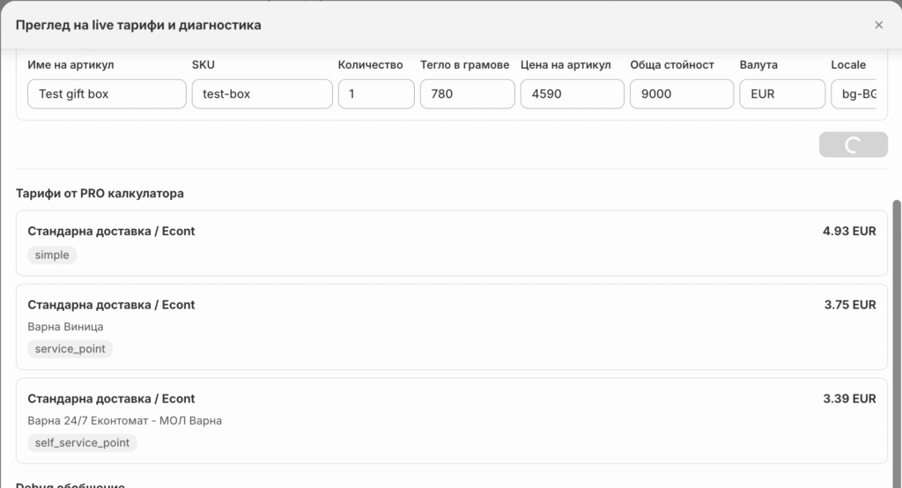Click the 'SKU' column label
Viewport: 902px width, 488px height.
pos(203,65)
